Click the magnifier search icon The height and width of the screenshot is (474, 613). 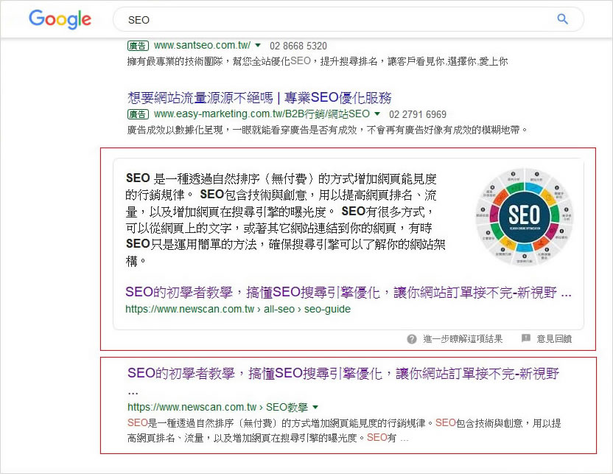[562, 19]
